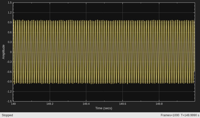Image resolution: width=200 pixels, height=118 pixels.
Task: Click the -0.3 y-axis tick label
Action: coord(9,62)
